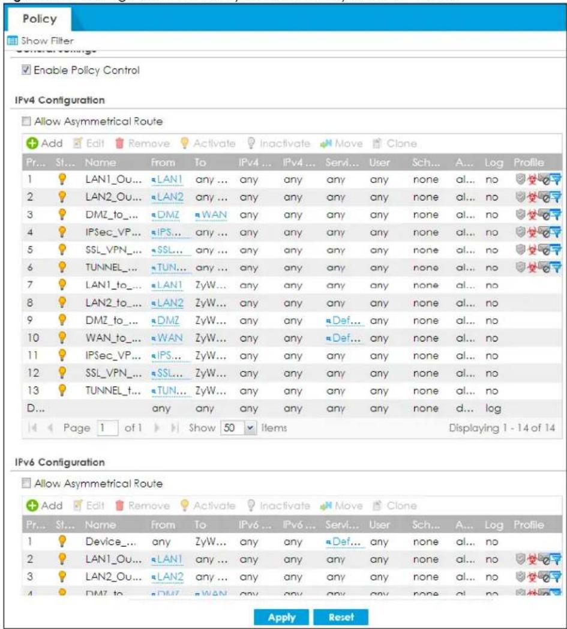Select IPv4 rule SSL_VPN_ row 12

coord(292,373)
